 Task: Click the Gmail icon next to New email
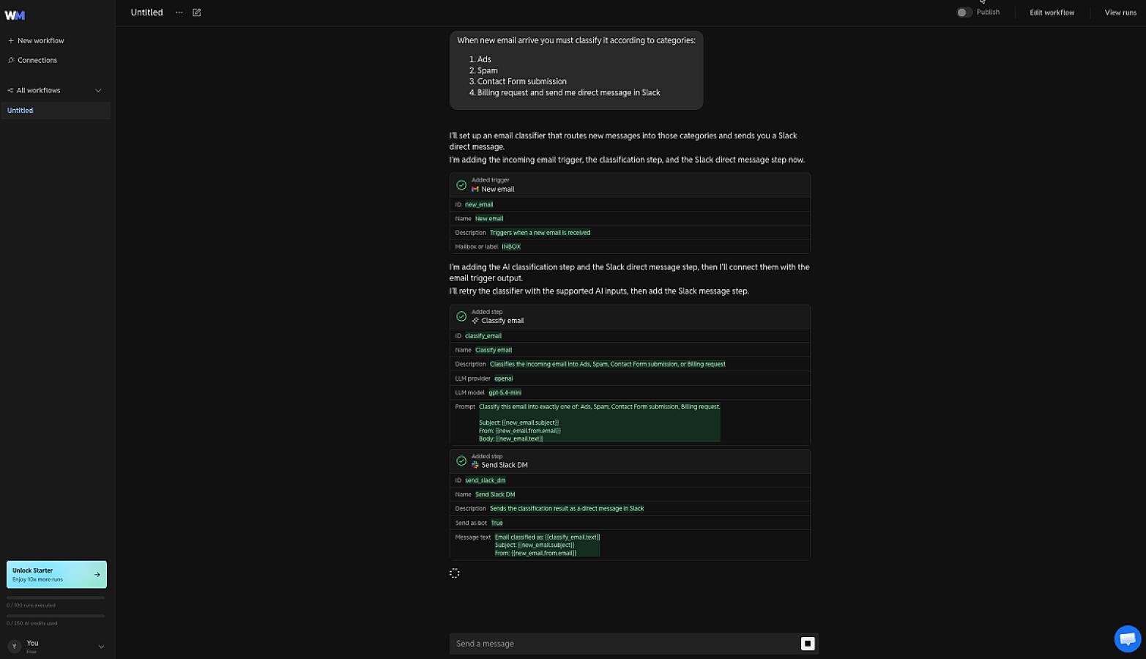[475, 190]
